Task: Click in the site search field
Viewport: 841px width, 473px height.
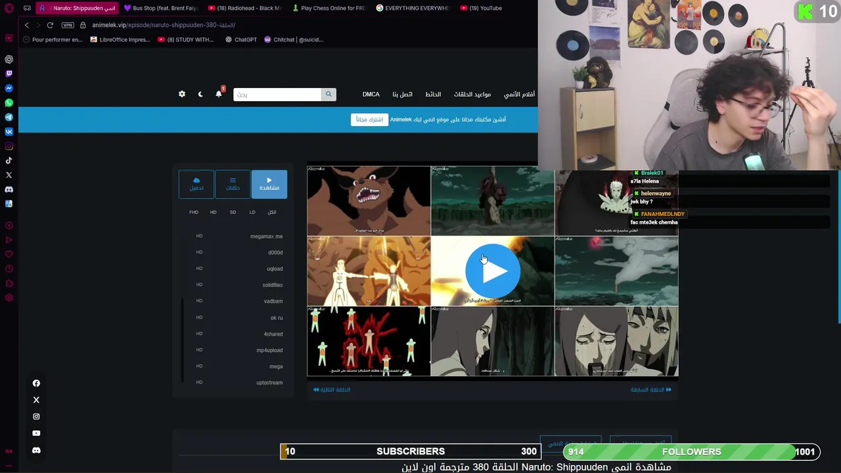Action: tap(277, 95)
